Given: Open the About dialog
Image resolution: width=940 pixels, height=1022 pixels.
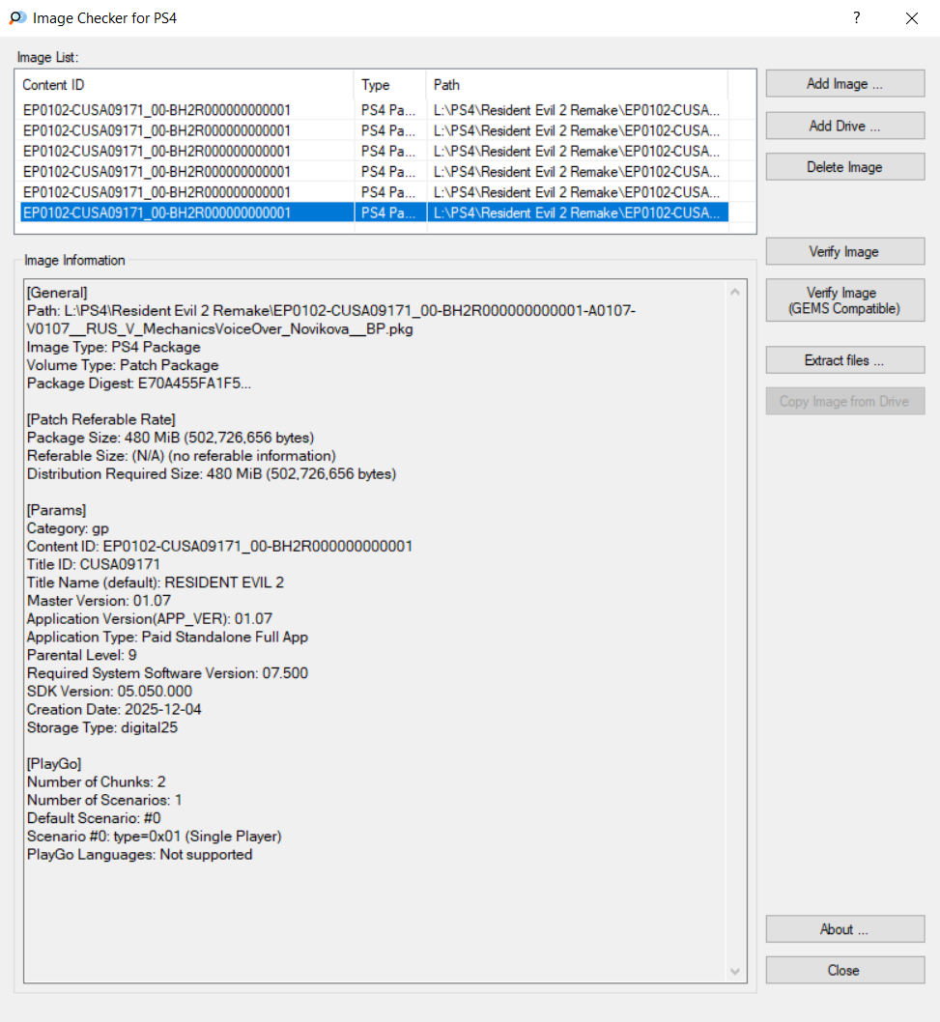Looking at the screenshot, I should [x=844, y=929].
